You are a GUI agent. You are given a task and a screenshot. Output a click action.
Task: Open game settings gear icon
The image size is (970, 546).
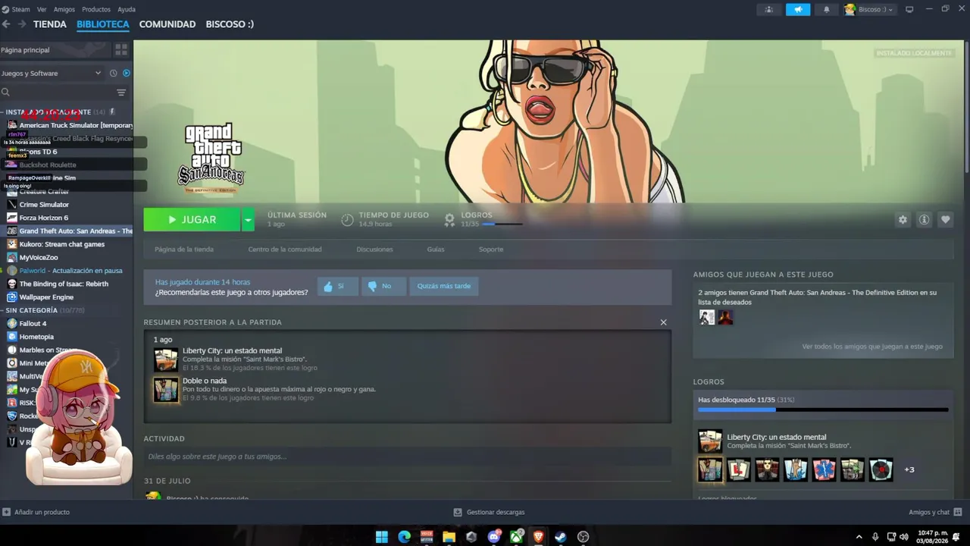click(x=903, y=219)
